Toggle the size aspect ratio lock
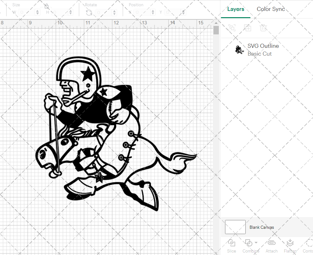Image resolution: width=313 pixels, height=255 pixels. click(47, 6)
